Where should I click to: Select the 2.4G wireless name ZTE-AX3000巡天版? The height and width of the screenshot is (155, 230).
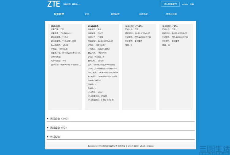tap(143, 37)
